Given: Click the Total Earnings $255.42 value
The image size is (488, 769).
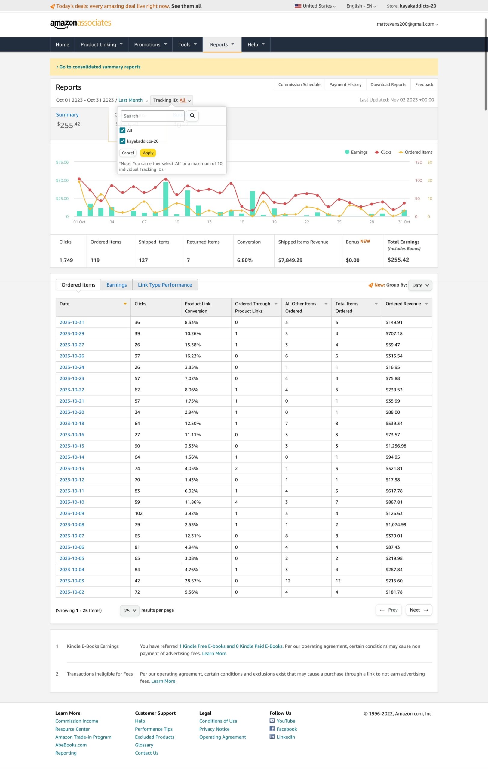Looking at the screenshot, I should pos(398,260).
